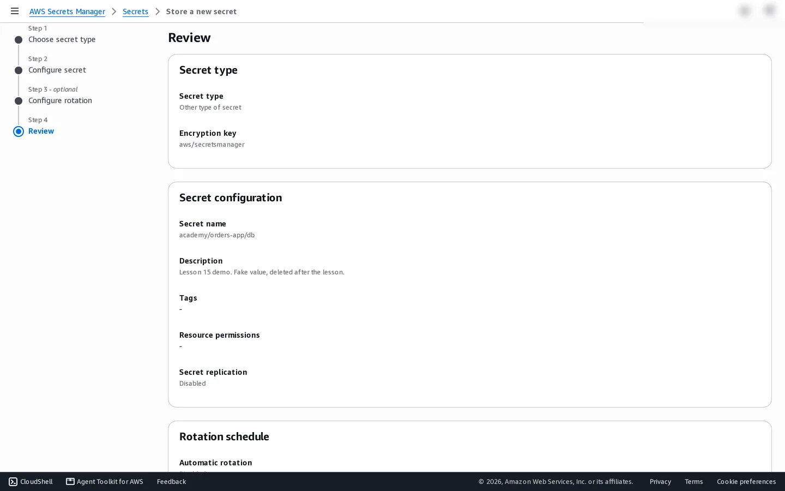This screenshot has width=785, height=491.
Task: Click the 'Store a new secret' breadcrumb text
Action: click(201, 11)
